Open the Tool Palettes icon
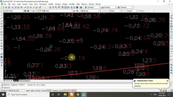Image resolution: width=173 pixels, height=97 pixels. tap(68, 7)
